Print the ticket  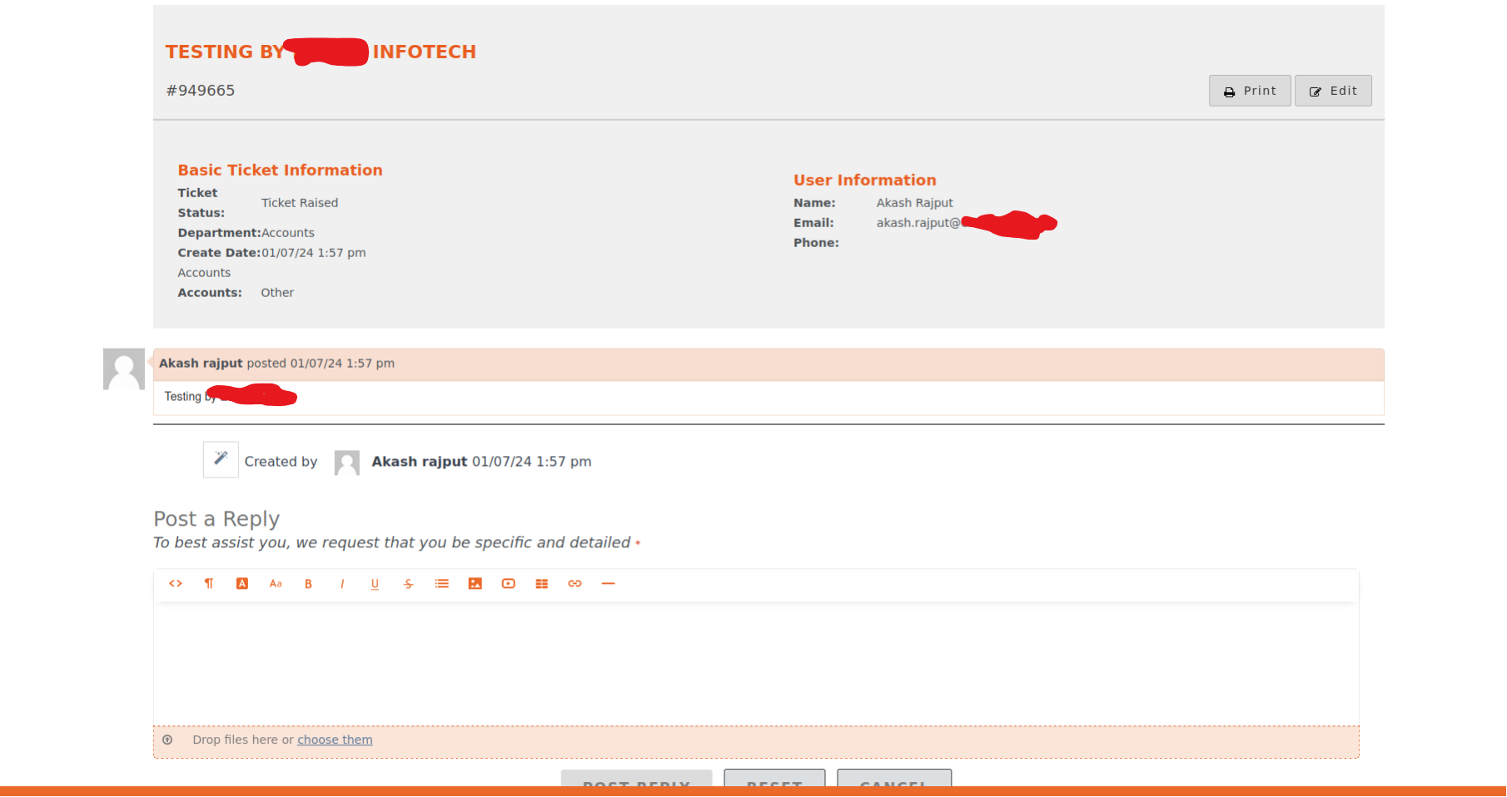1249,91
